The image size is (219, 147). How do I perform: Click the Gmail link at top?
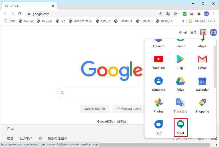pyautogui.click(x=183, y=33)
